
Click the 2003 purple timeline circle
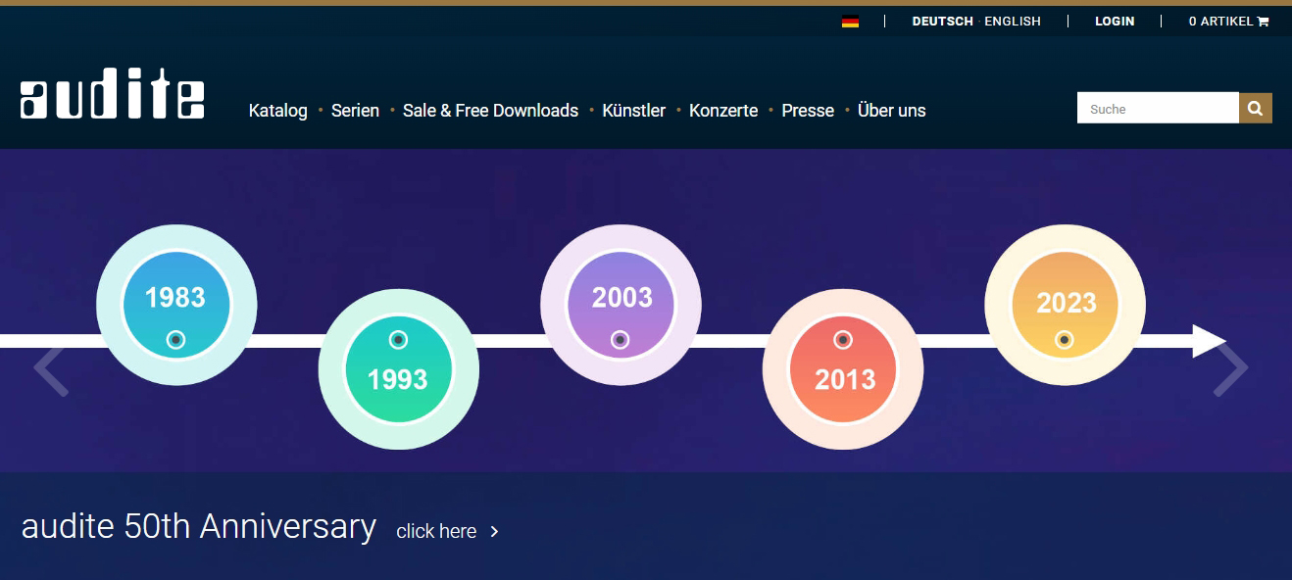pos(621,305)
